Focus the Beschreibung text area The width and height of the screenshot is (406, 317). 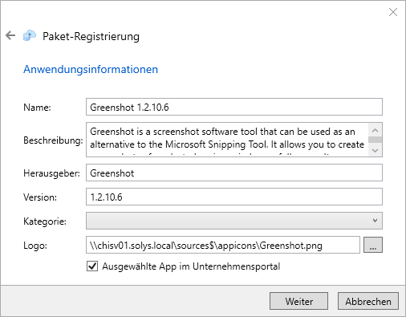[x=227, y=140]
